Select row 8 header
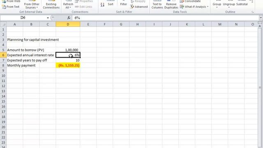Image resolution: width=263 pixels, height=148 pixels. coord(3,65)
